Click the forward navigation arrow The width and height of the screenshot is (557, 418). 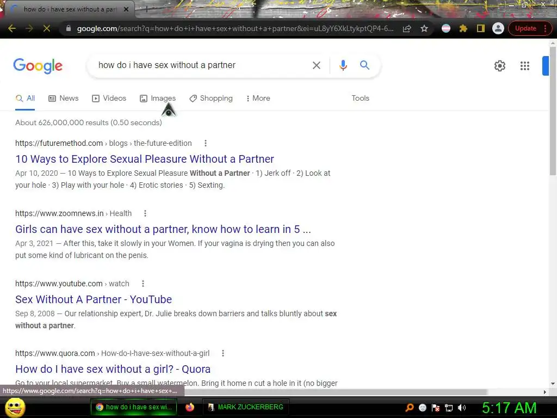click(x=29, y=28)
